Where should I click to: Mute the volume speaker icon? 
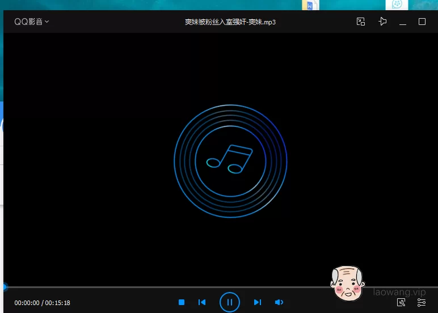pos(279,302)
